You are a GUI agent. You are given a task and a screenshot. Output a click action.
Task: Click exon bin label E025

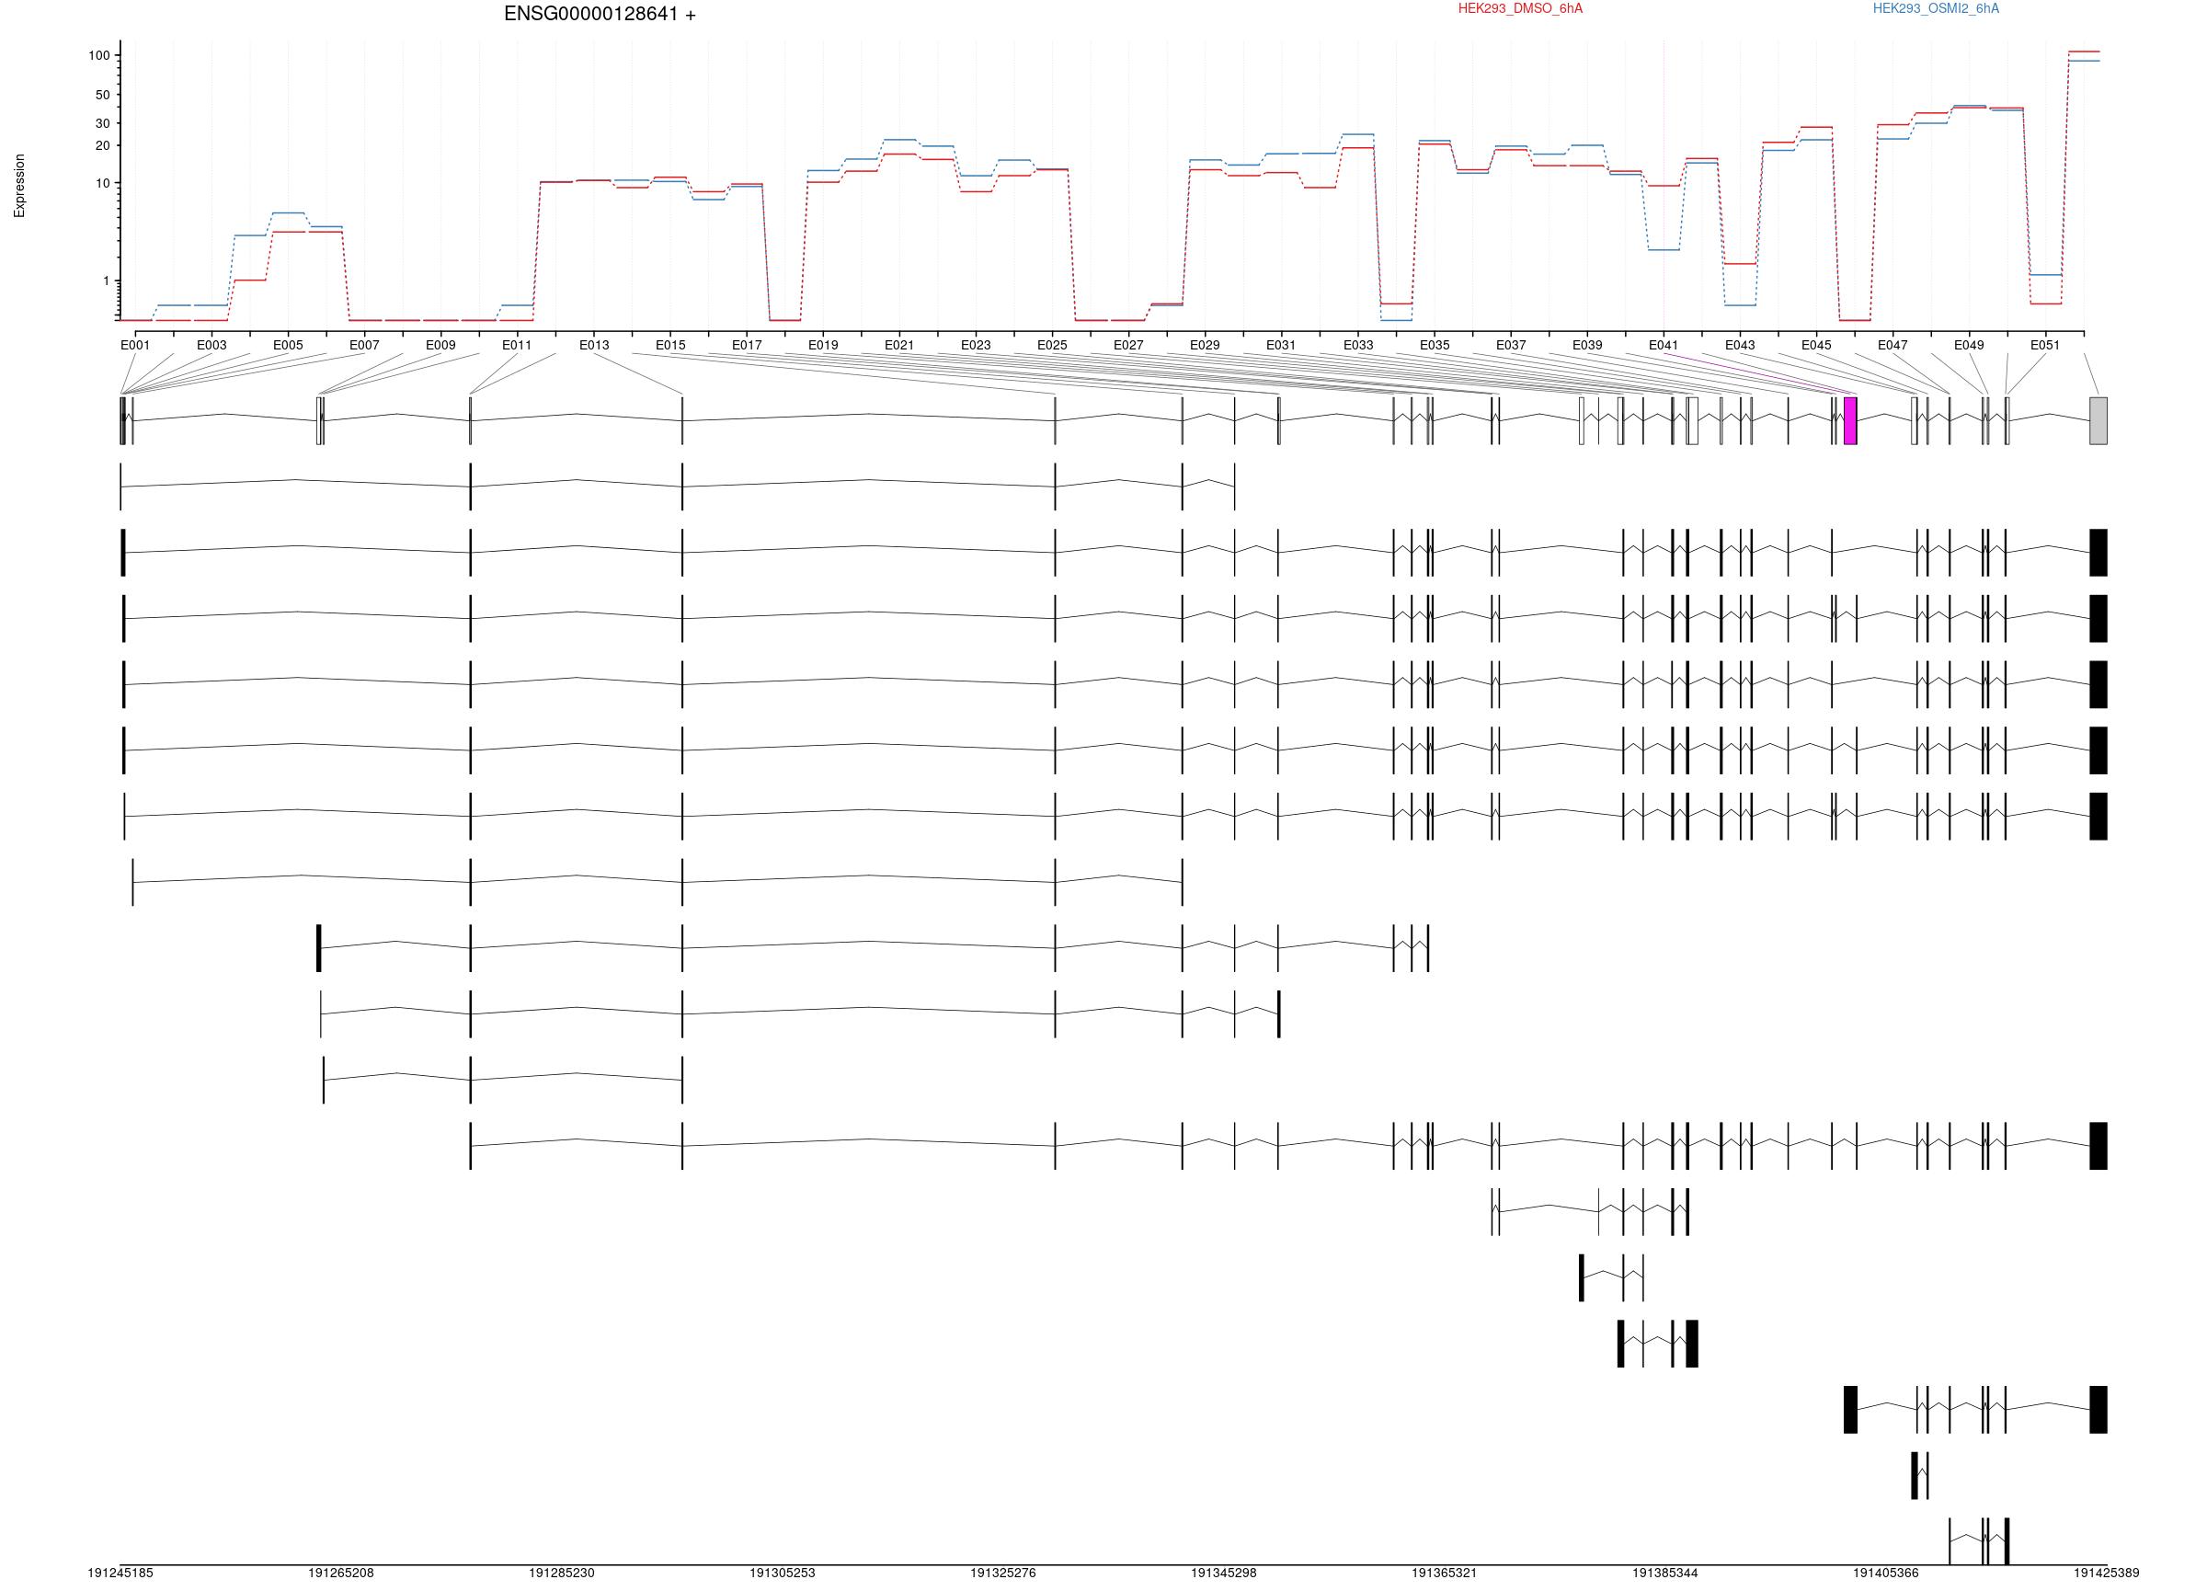pyautogui.click(x=1052, y=346)
